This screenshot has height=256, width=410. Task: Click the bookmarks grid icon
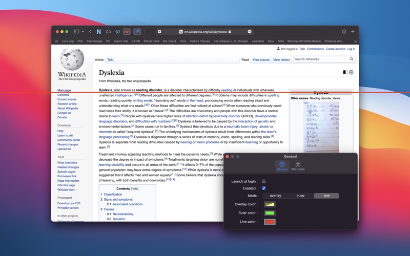[56, 41]
